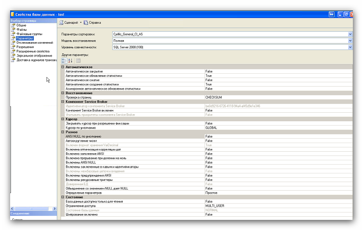The width and height of the screenshot is (363, 230).
Task: Click the greyed property pages icon
Action: pos(78,61)
